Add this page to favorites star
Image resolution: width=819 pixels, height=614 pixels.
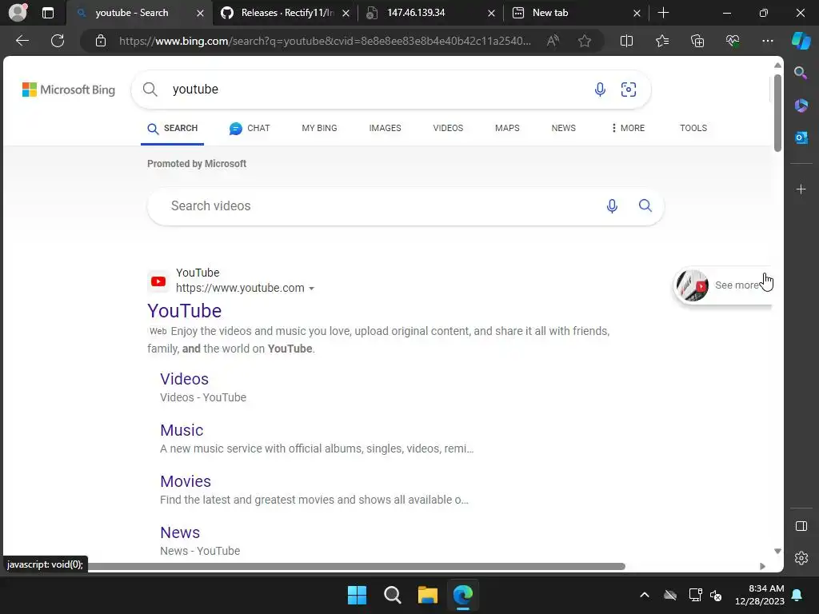click(x=585, y=41)
